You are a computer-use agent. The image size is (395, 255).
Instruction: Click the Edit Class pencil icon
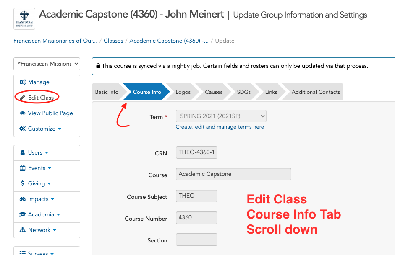22,98
